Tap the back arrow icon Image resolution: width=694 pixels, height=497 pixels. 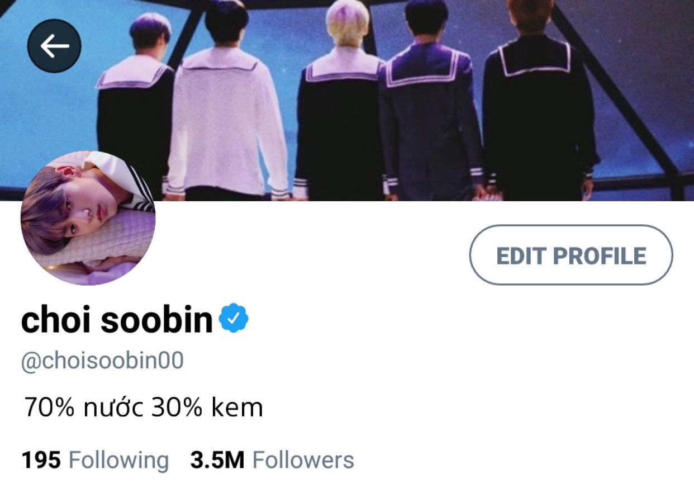pyautogui.click(x=54, y=46)
